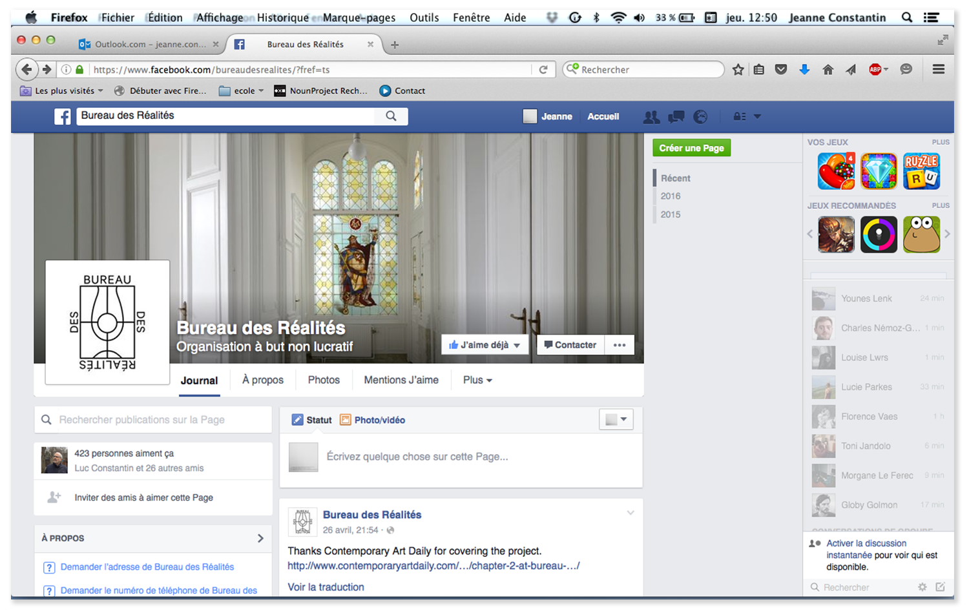The image size is (969, 615).
Task: Show next recommended games arrow
Action: pos(947,234)
